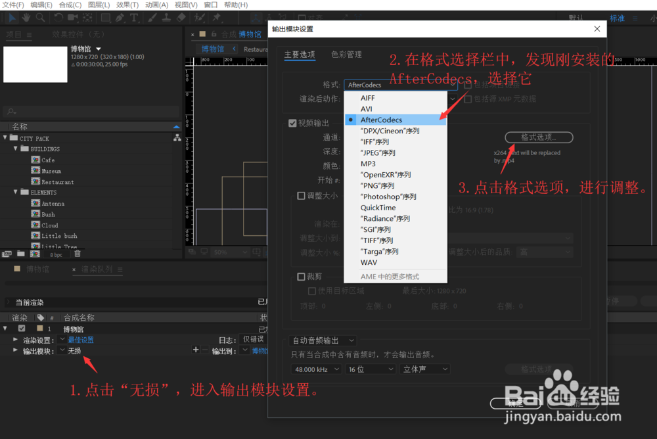Toggle the 视频输出 checkbox
The image size is (657, 439).
pyautogui.click(x=292, y=124)
